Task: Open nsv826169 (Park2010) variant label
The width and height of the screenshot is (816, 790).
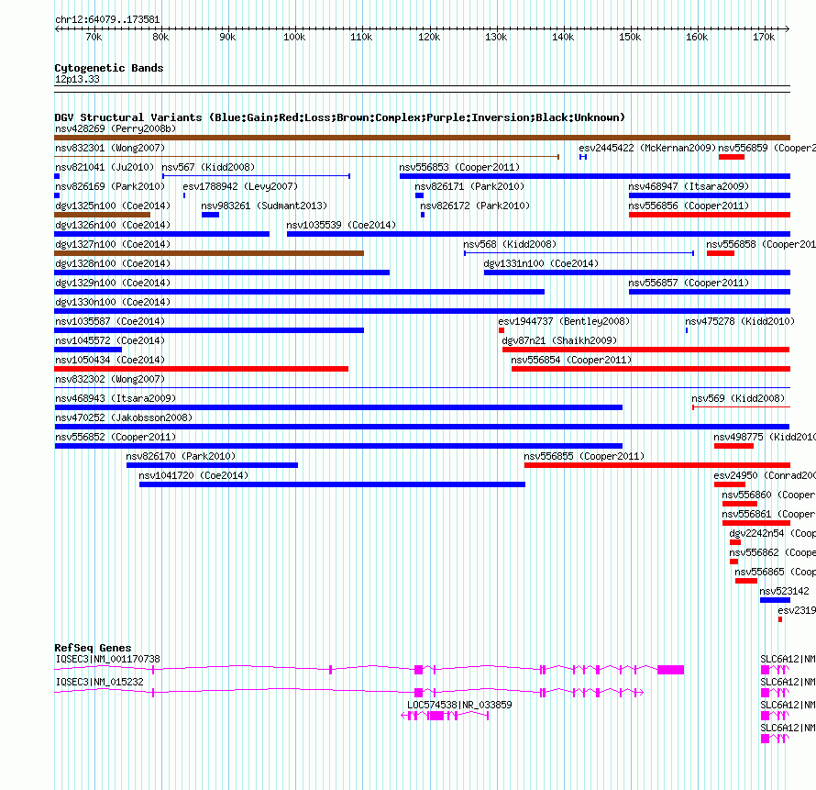Action: (110, 186)
